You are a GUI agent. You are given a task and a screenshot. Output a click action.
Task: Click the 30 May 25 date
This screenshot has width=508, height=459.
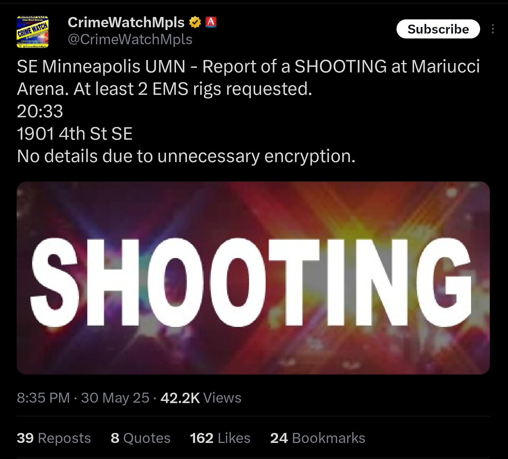pyautogui.click(x=115, y=398)
